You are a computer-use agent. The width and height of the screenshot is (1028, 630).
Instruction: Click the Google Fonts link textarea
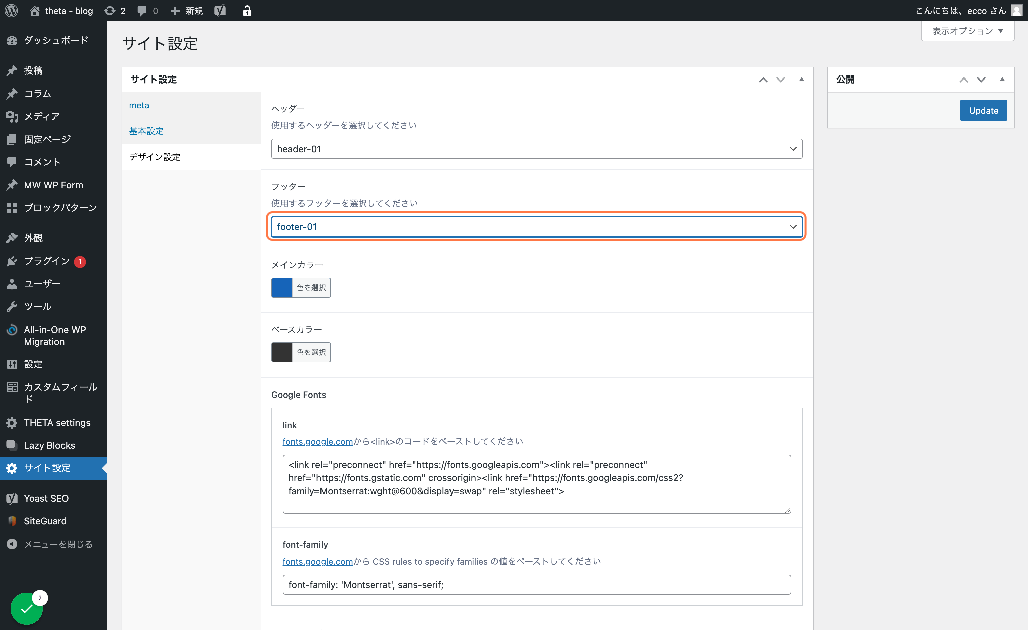[536, 484]
